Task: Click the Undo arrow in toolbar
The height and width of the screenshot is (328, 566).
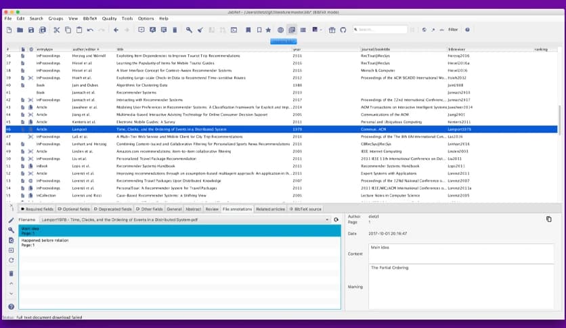Action: 90,30
